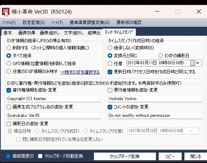Click the コピー button
The height and width of the screenshot is (163, 207).
click(x=170, y=157)
